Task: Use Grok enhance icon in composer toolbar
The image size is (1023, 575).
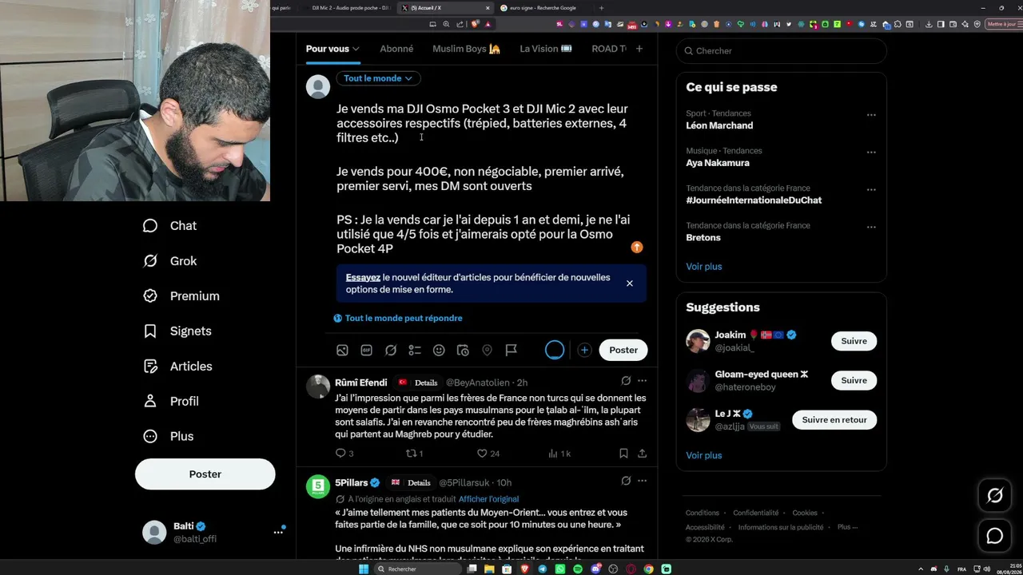Action: point(391,350)
